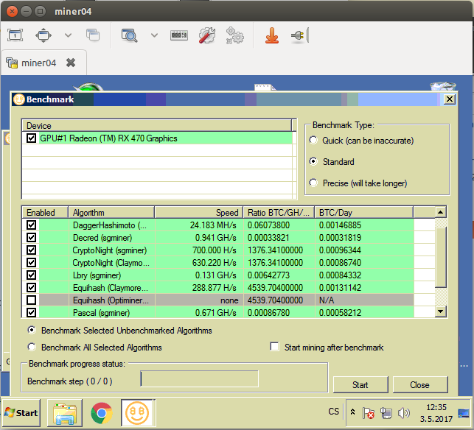Show hidden tray icons arrow

click(352, 412)
